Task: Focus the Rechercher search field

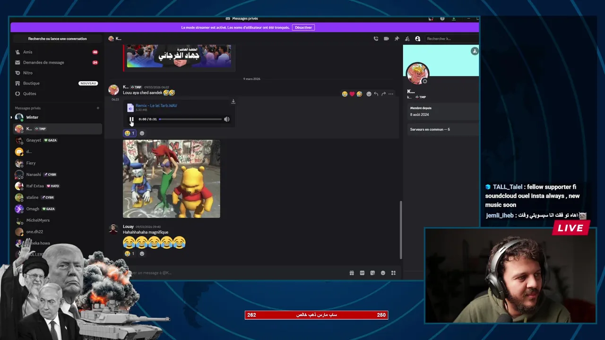Action: pyautogui.click(x=451, y=39)
